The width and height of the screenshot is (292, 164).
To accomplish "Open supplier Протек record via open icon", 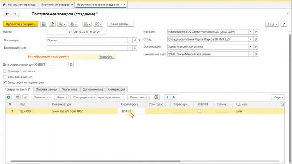I will coord(135,41).
